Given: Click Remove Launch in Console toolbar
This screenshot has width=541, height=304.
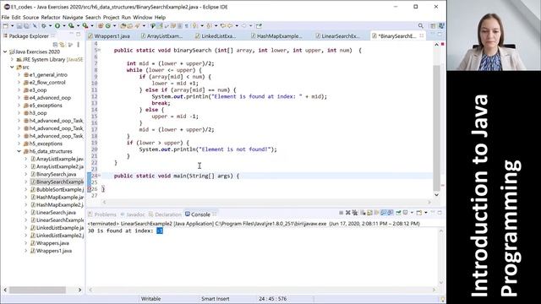Looking at the screenshot, I should [347, 213].
